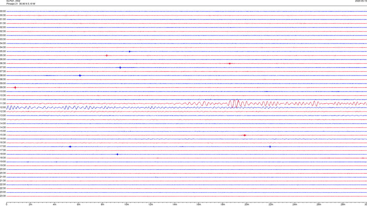Select the event spike on the 06:30 trace
The width and height of the screenshot is (367, 206).
click(230, 64)
